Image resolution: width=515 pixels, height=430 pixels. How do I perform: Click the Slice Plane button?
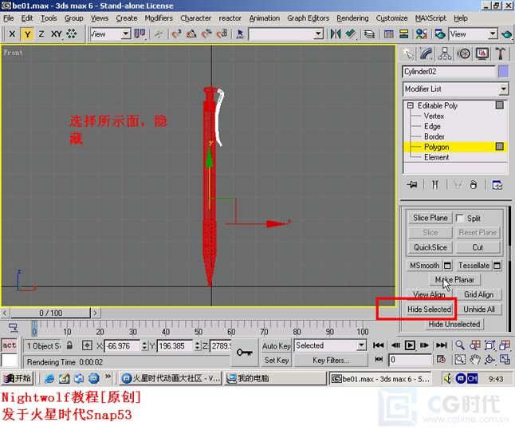coord(430,218)
